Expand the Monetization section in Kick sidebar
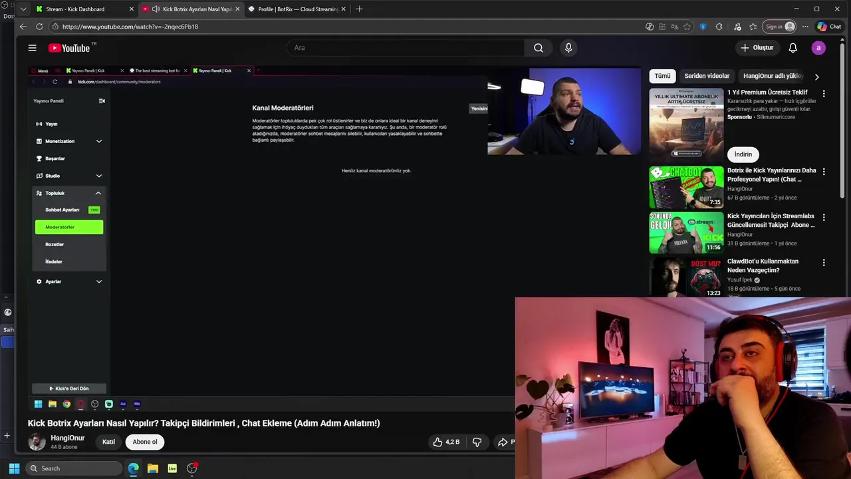Image resolution: width=851 pixels, height=479 pixels. (x=99, y=141)
